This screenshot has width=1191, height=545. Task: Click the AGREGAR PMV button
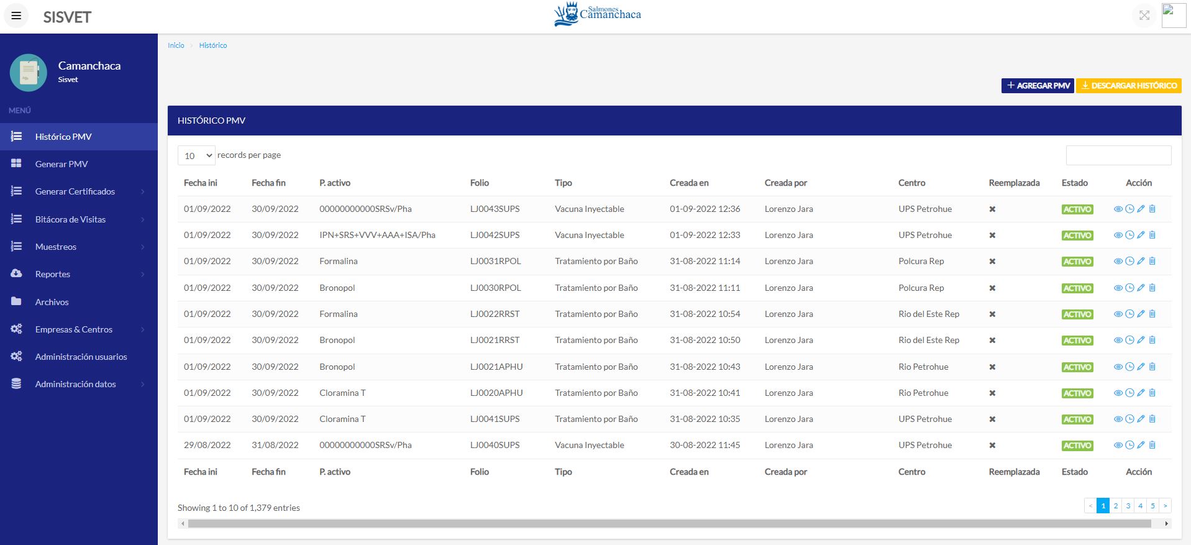point(1038,86)
